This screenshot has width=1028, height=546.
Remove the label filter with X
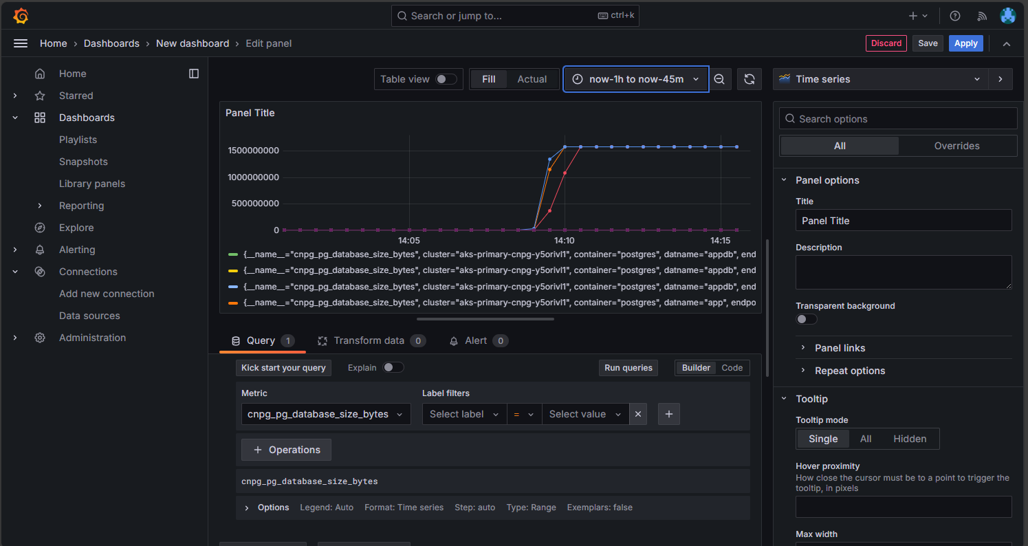tap(637, 414)
